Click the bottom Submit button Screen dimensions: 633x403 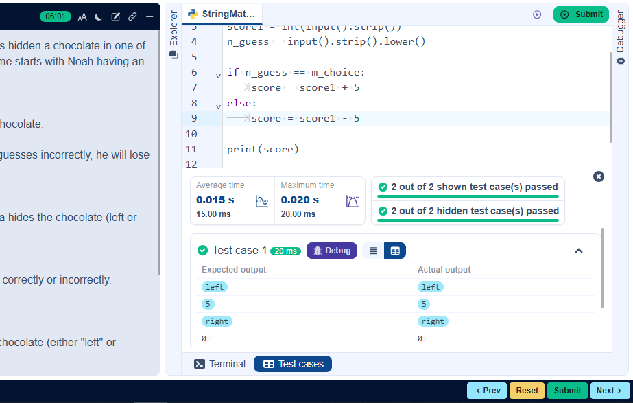(x=567, y=391)
